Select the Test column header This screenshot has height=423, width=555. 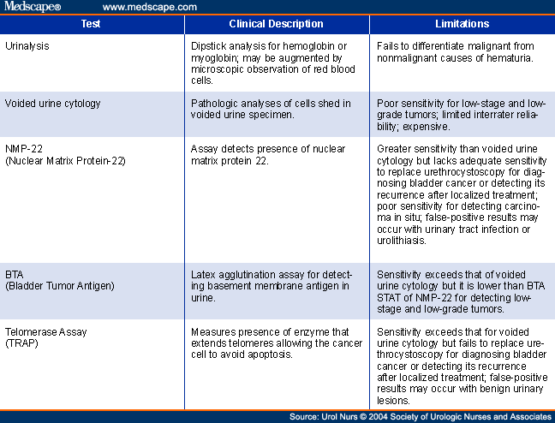pyautogui.click(x=91, y=24)
